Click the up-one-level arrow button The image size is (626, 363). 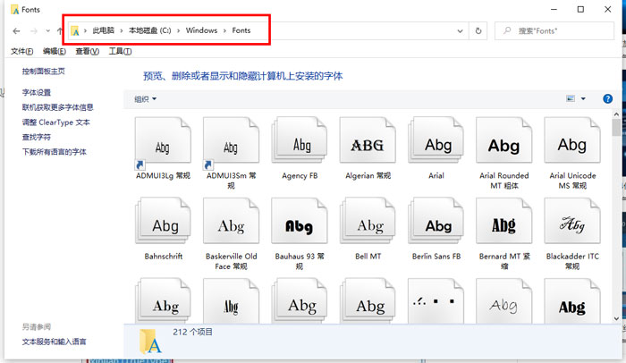(59, 31)
